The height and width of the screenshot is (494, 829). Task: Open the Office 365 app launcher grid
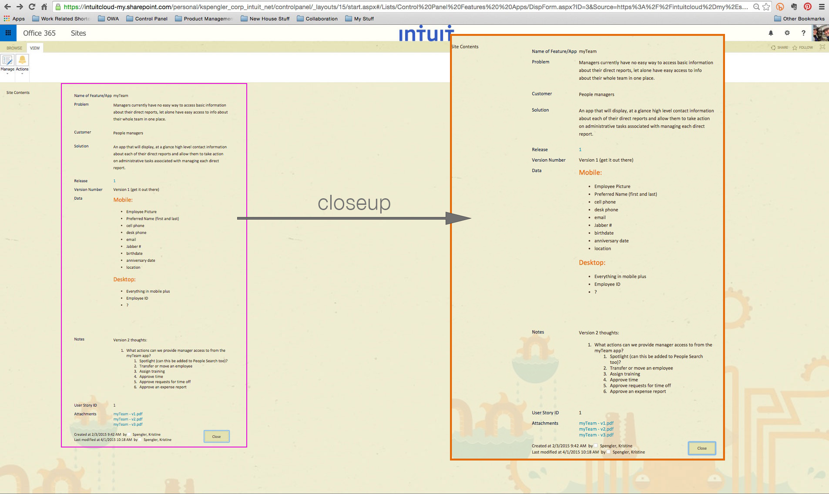click(x=7, y=33)
